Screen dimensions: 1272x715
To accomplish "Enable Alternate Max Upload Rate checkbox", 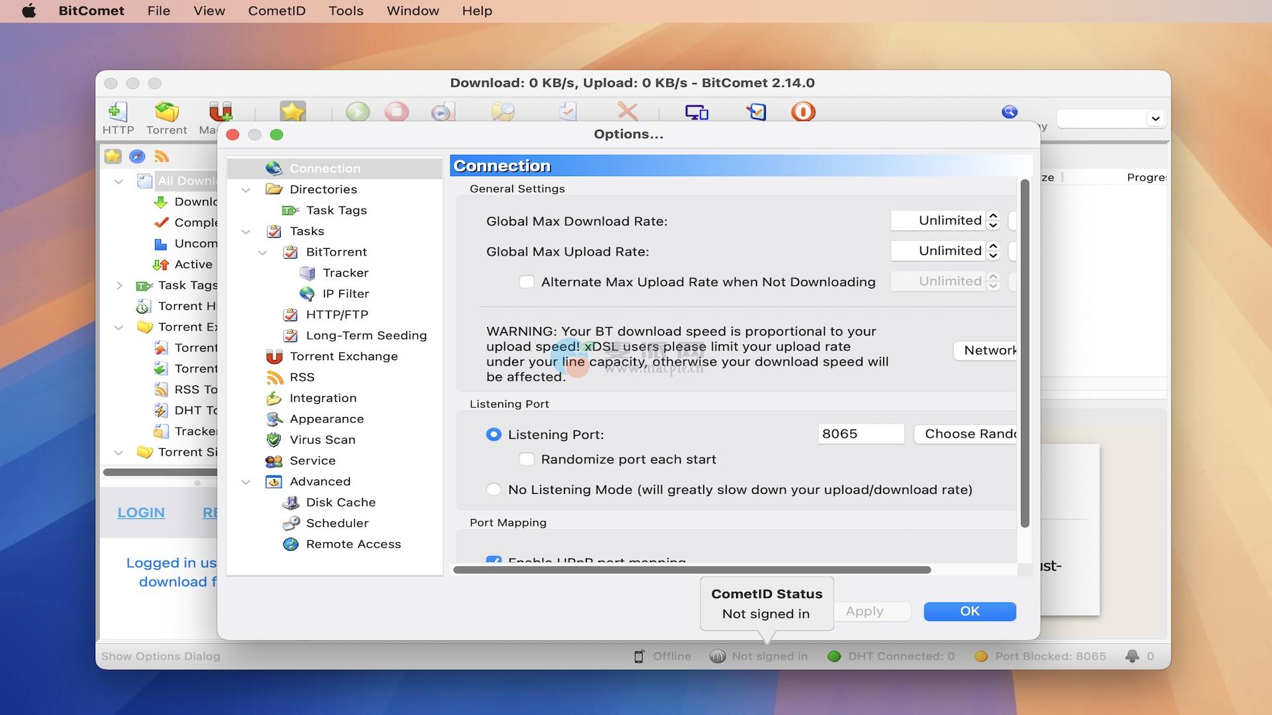I will click(x=527, y=282).
